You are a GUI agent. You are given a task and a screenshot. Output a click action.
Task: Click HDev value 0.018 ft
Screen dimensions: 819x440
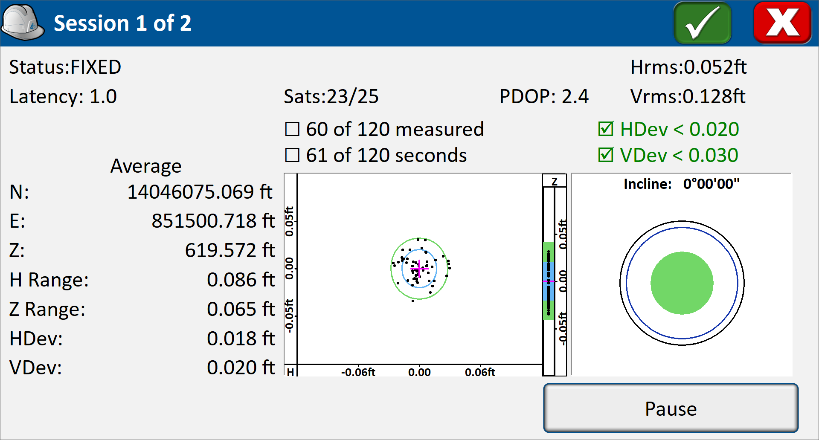pyautogui.click(x=241, y=339)
